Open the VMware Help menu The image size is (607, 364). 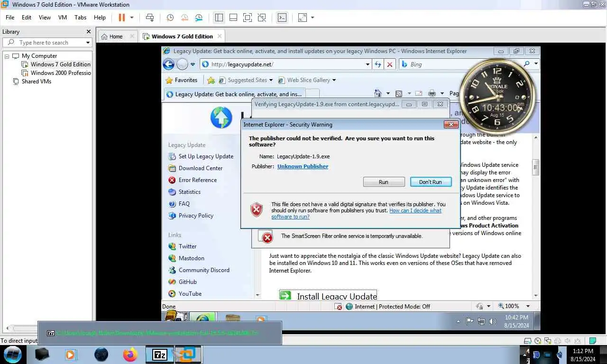tap(100, 17)
